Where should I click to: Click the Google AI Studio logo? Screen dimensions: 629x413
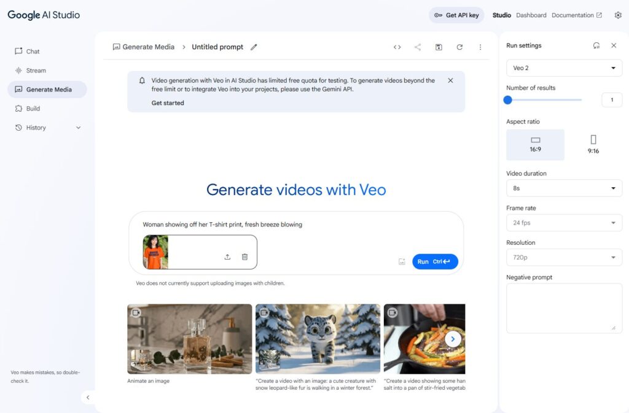click(x=44, y=15)
